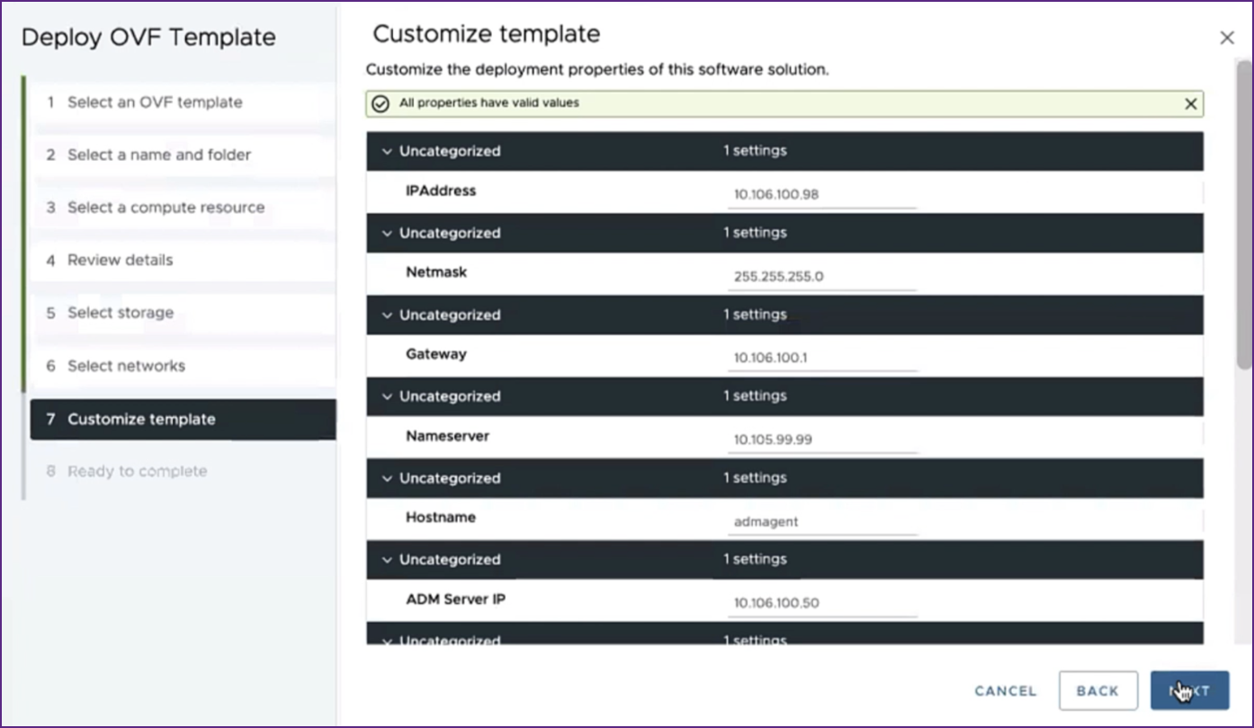Collapse the Uncategorized section above ADM Server IP
1254x728 pixels.
(388, 560)
